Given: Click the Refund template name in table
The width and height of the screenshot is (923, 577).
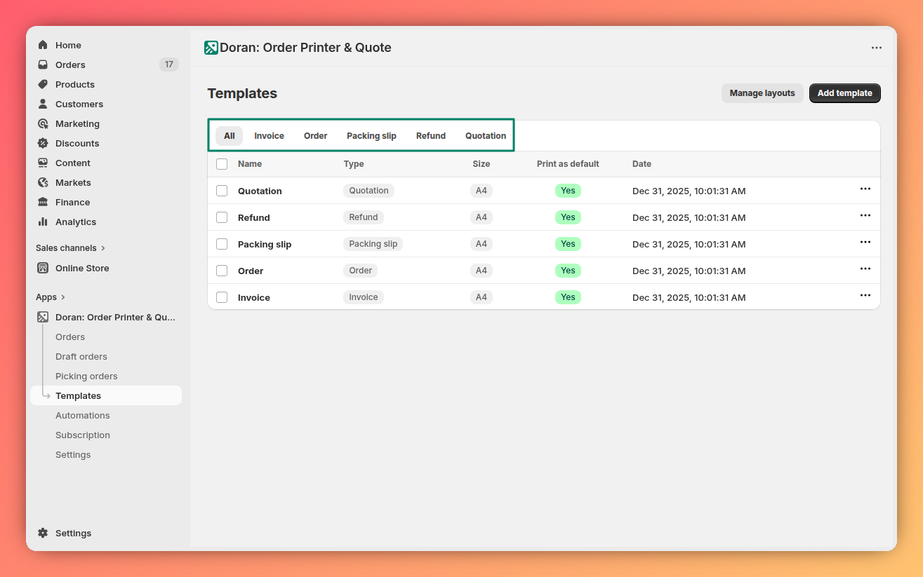Looking at the screenshot, I should pyautogui.click(x=254, y=217).
